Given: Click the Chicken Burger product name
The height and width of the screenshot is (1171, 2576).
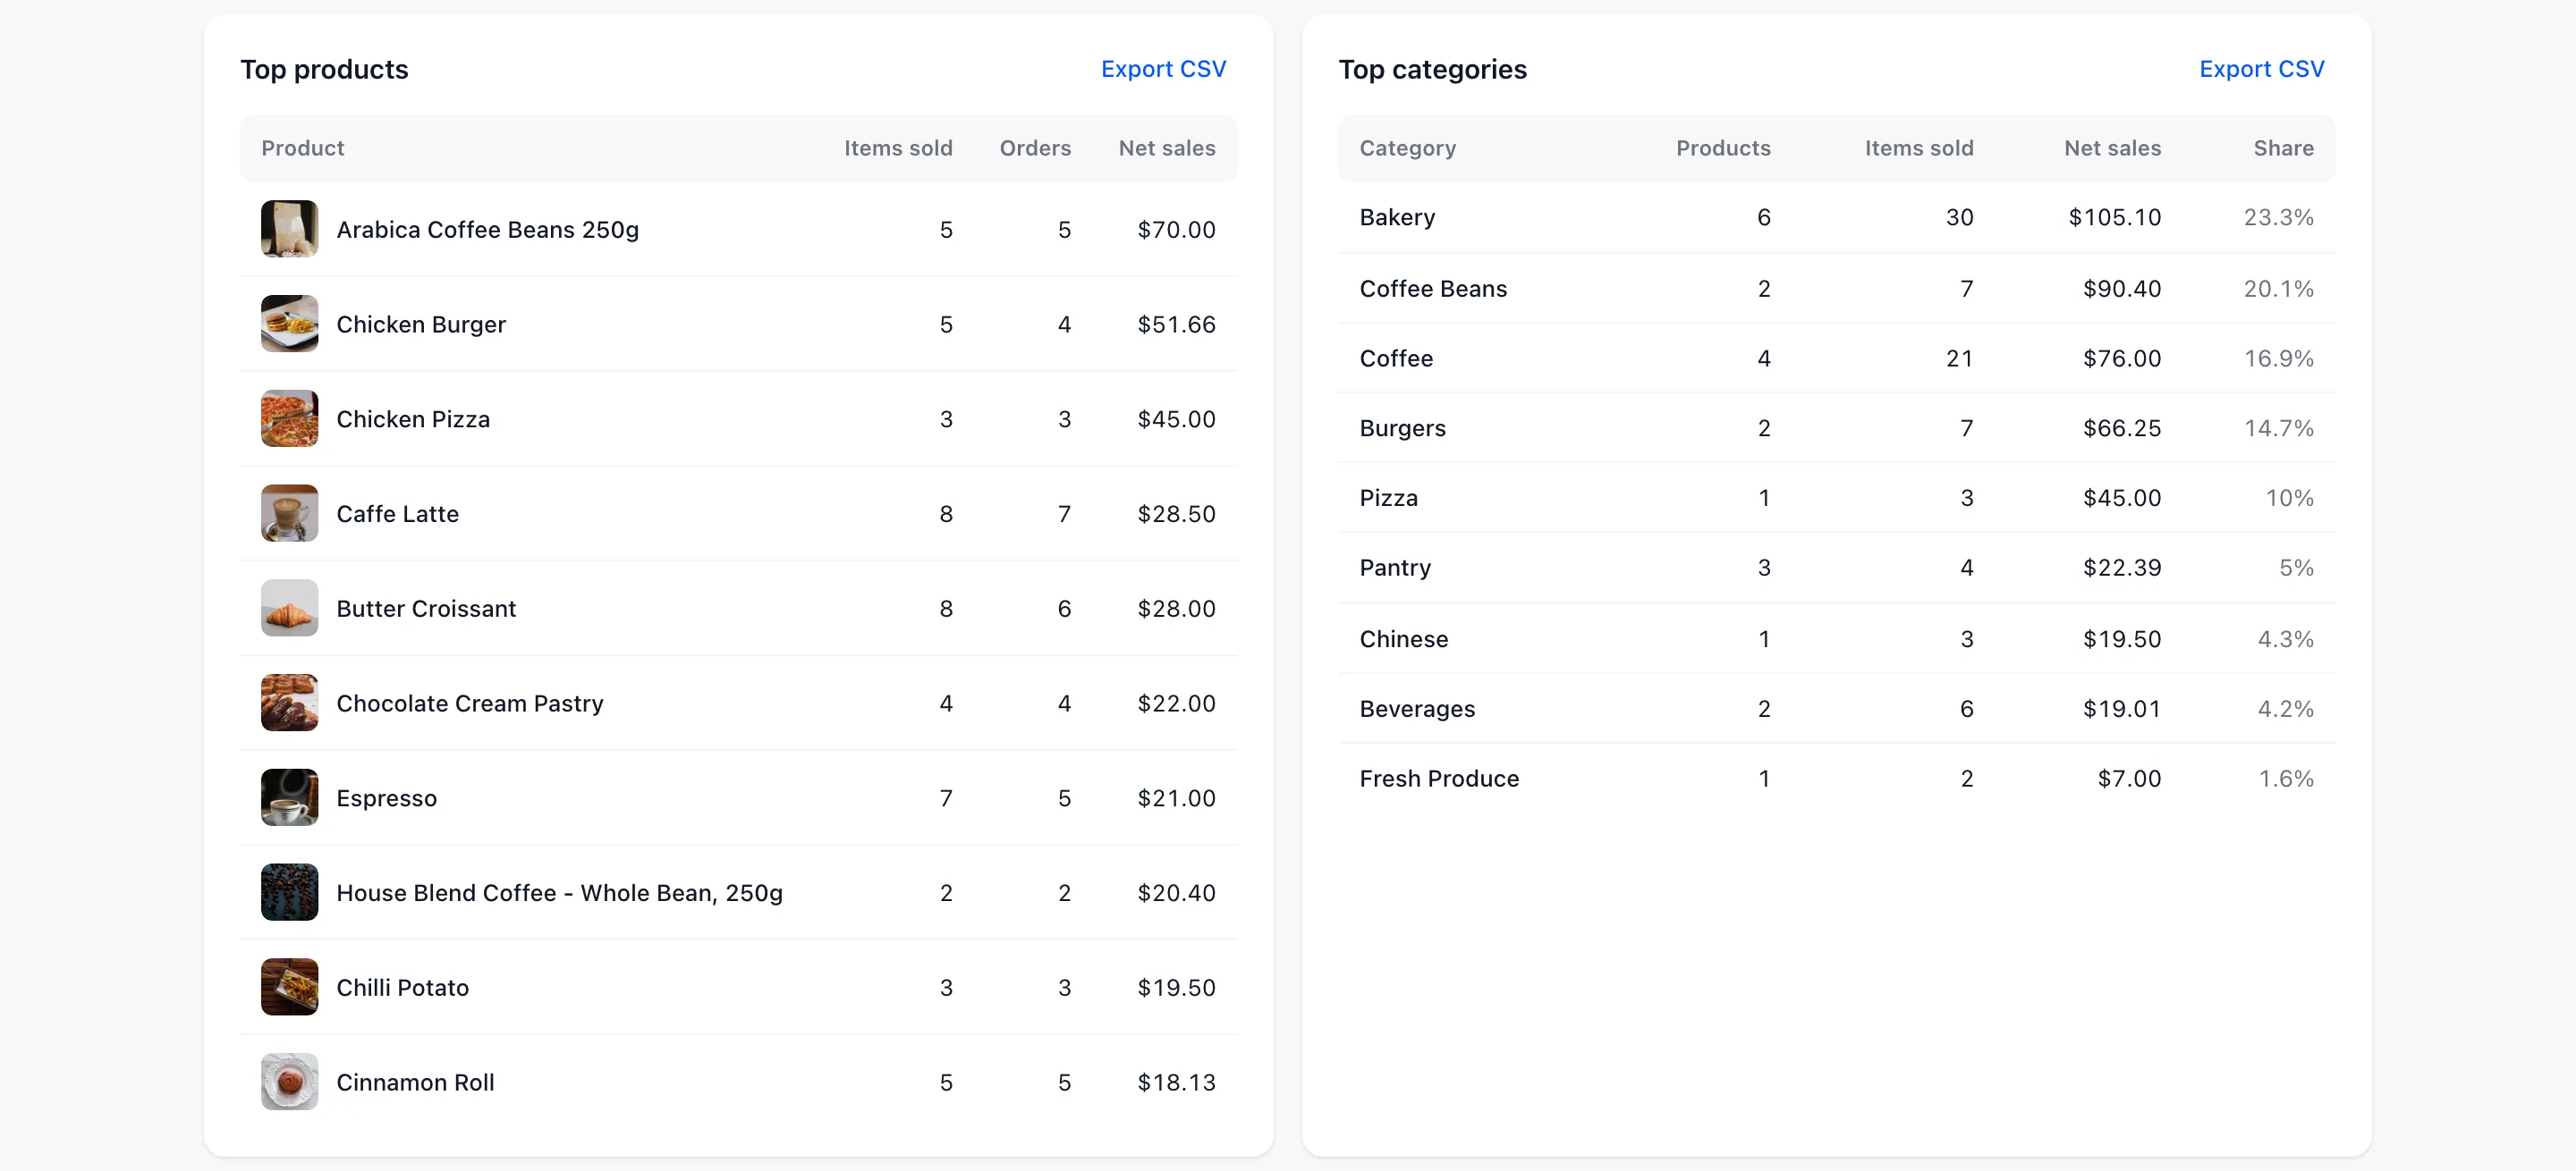Looking at the screenshot, I should pyautogui.click(x=420, y=324).
